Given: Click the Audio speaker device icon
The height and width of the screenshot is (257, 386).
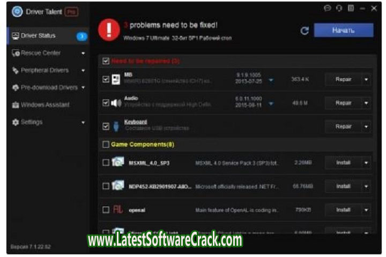Looking at the screenshot, I should 116,103.
